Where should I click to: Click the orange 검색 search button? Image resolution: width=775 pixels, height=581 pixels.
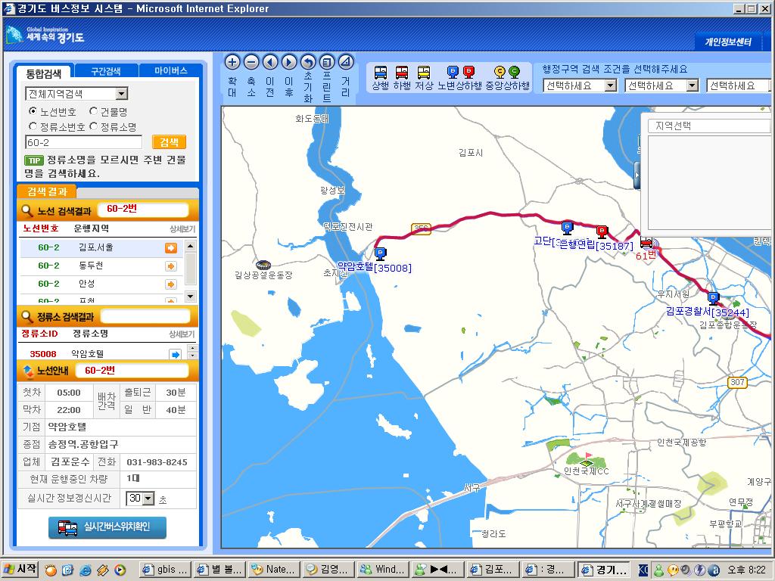tap(169, 142)
